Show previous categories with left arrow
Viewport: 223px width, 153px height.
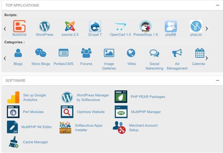click(5, 58)
